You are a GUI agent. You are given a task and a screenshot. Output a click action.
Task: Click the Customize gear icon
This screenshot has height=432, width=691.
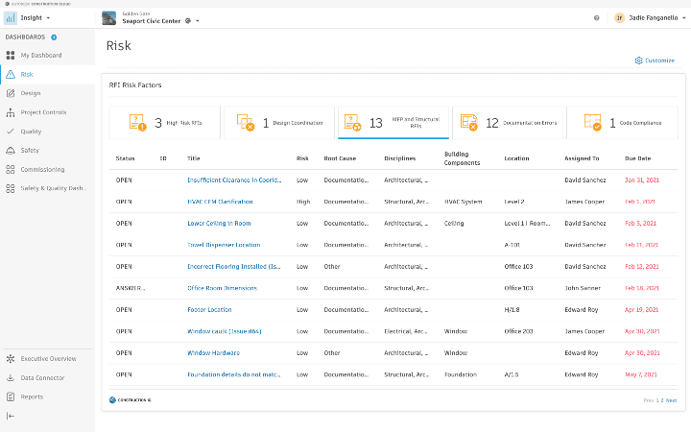click(639, 60)
